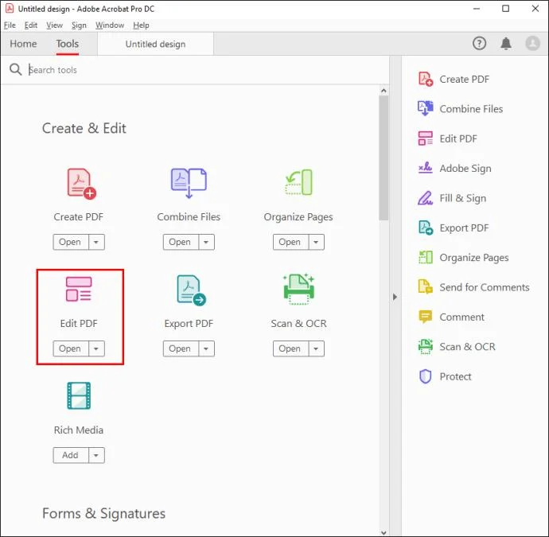Select Scan & OCR icon in right sidebar

426,347
